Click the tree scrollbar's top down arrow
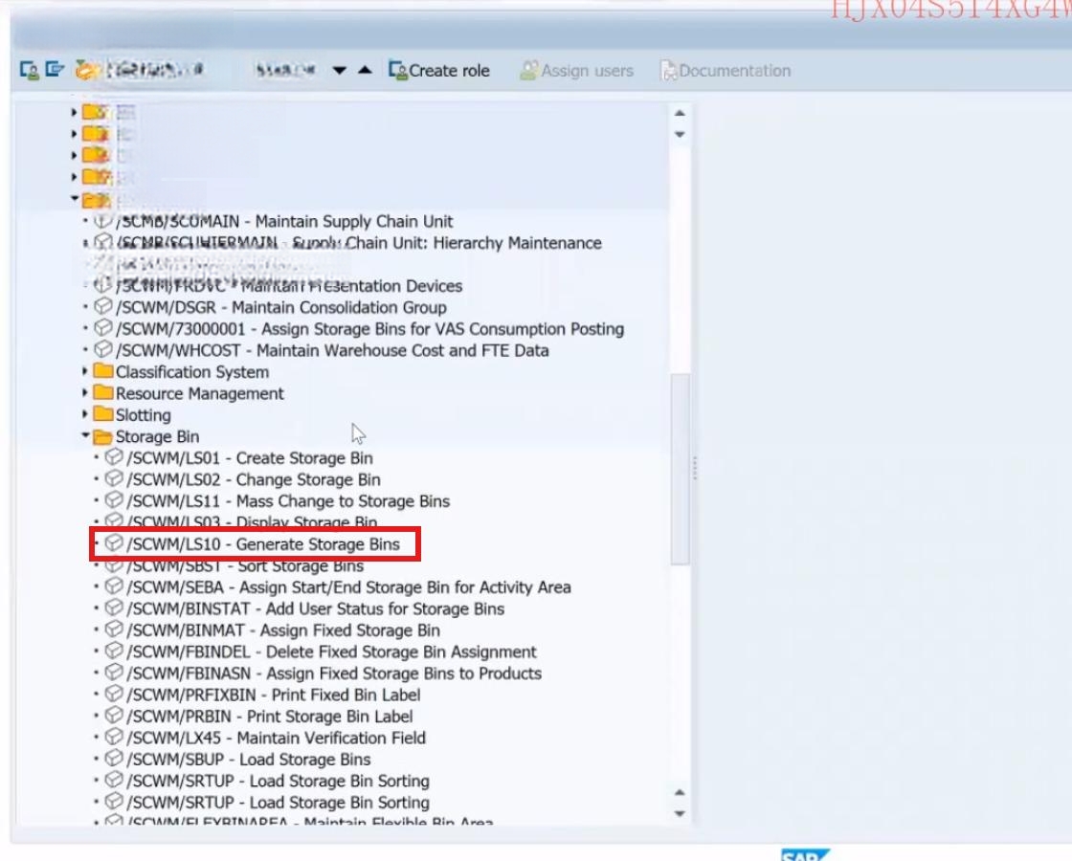This screenshot has width=1072, height=861. point(680,135)
